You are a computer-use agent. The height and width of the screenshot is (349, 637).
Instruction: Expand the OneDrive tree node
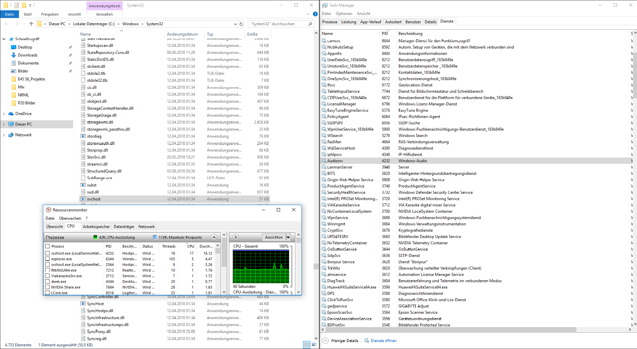coord(4,114)
